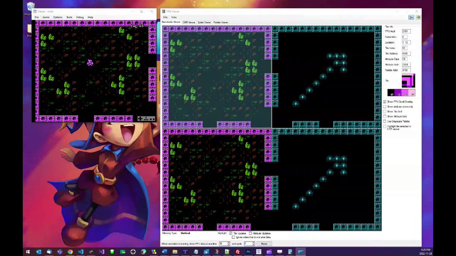Open the Calculator from the taskbar

pos(290,251)
